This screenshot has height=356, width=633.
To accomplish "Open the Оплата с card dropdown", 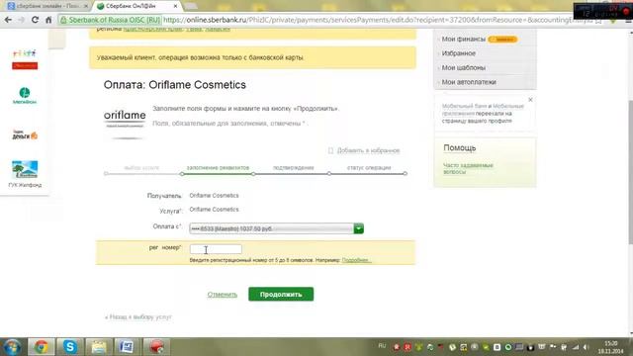I will pos(276,228).
